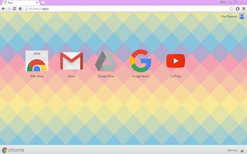The image size is (247, 154).
Task: Click the user profile avatar
Action: point(242,16)
